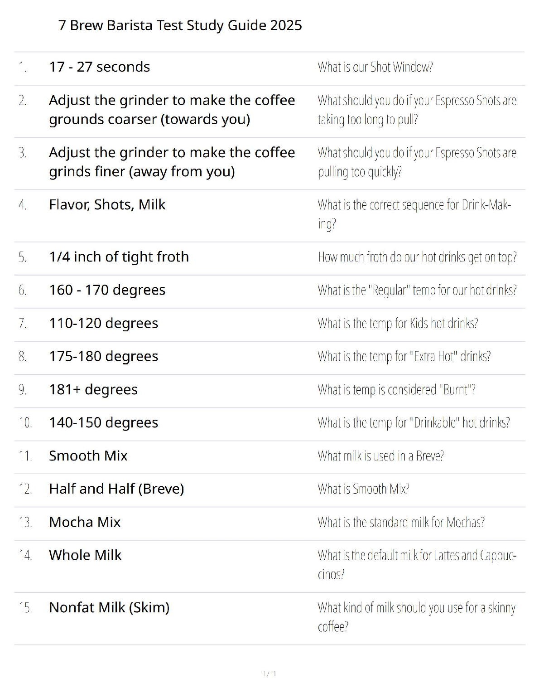Click the Kids hot drinks temp question
Screen dimensions: 539x698
398,324
